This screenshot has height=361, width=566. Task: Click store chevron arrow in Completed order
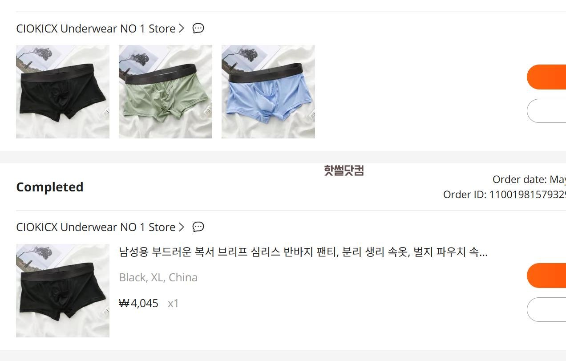coord(181,227)
